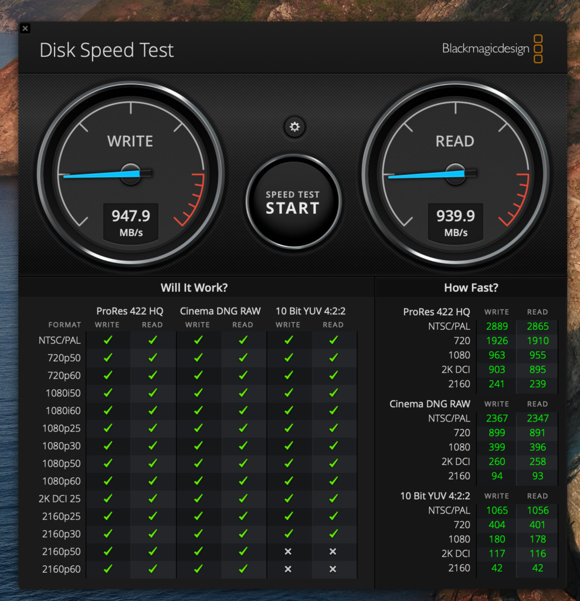Click the 2160p25 10 Bit YUV read checkmark
The image size is (580, 601).
333,516
